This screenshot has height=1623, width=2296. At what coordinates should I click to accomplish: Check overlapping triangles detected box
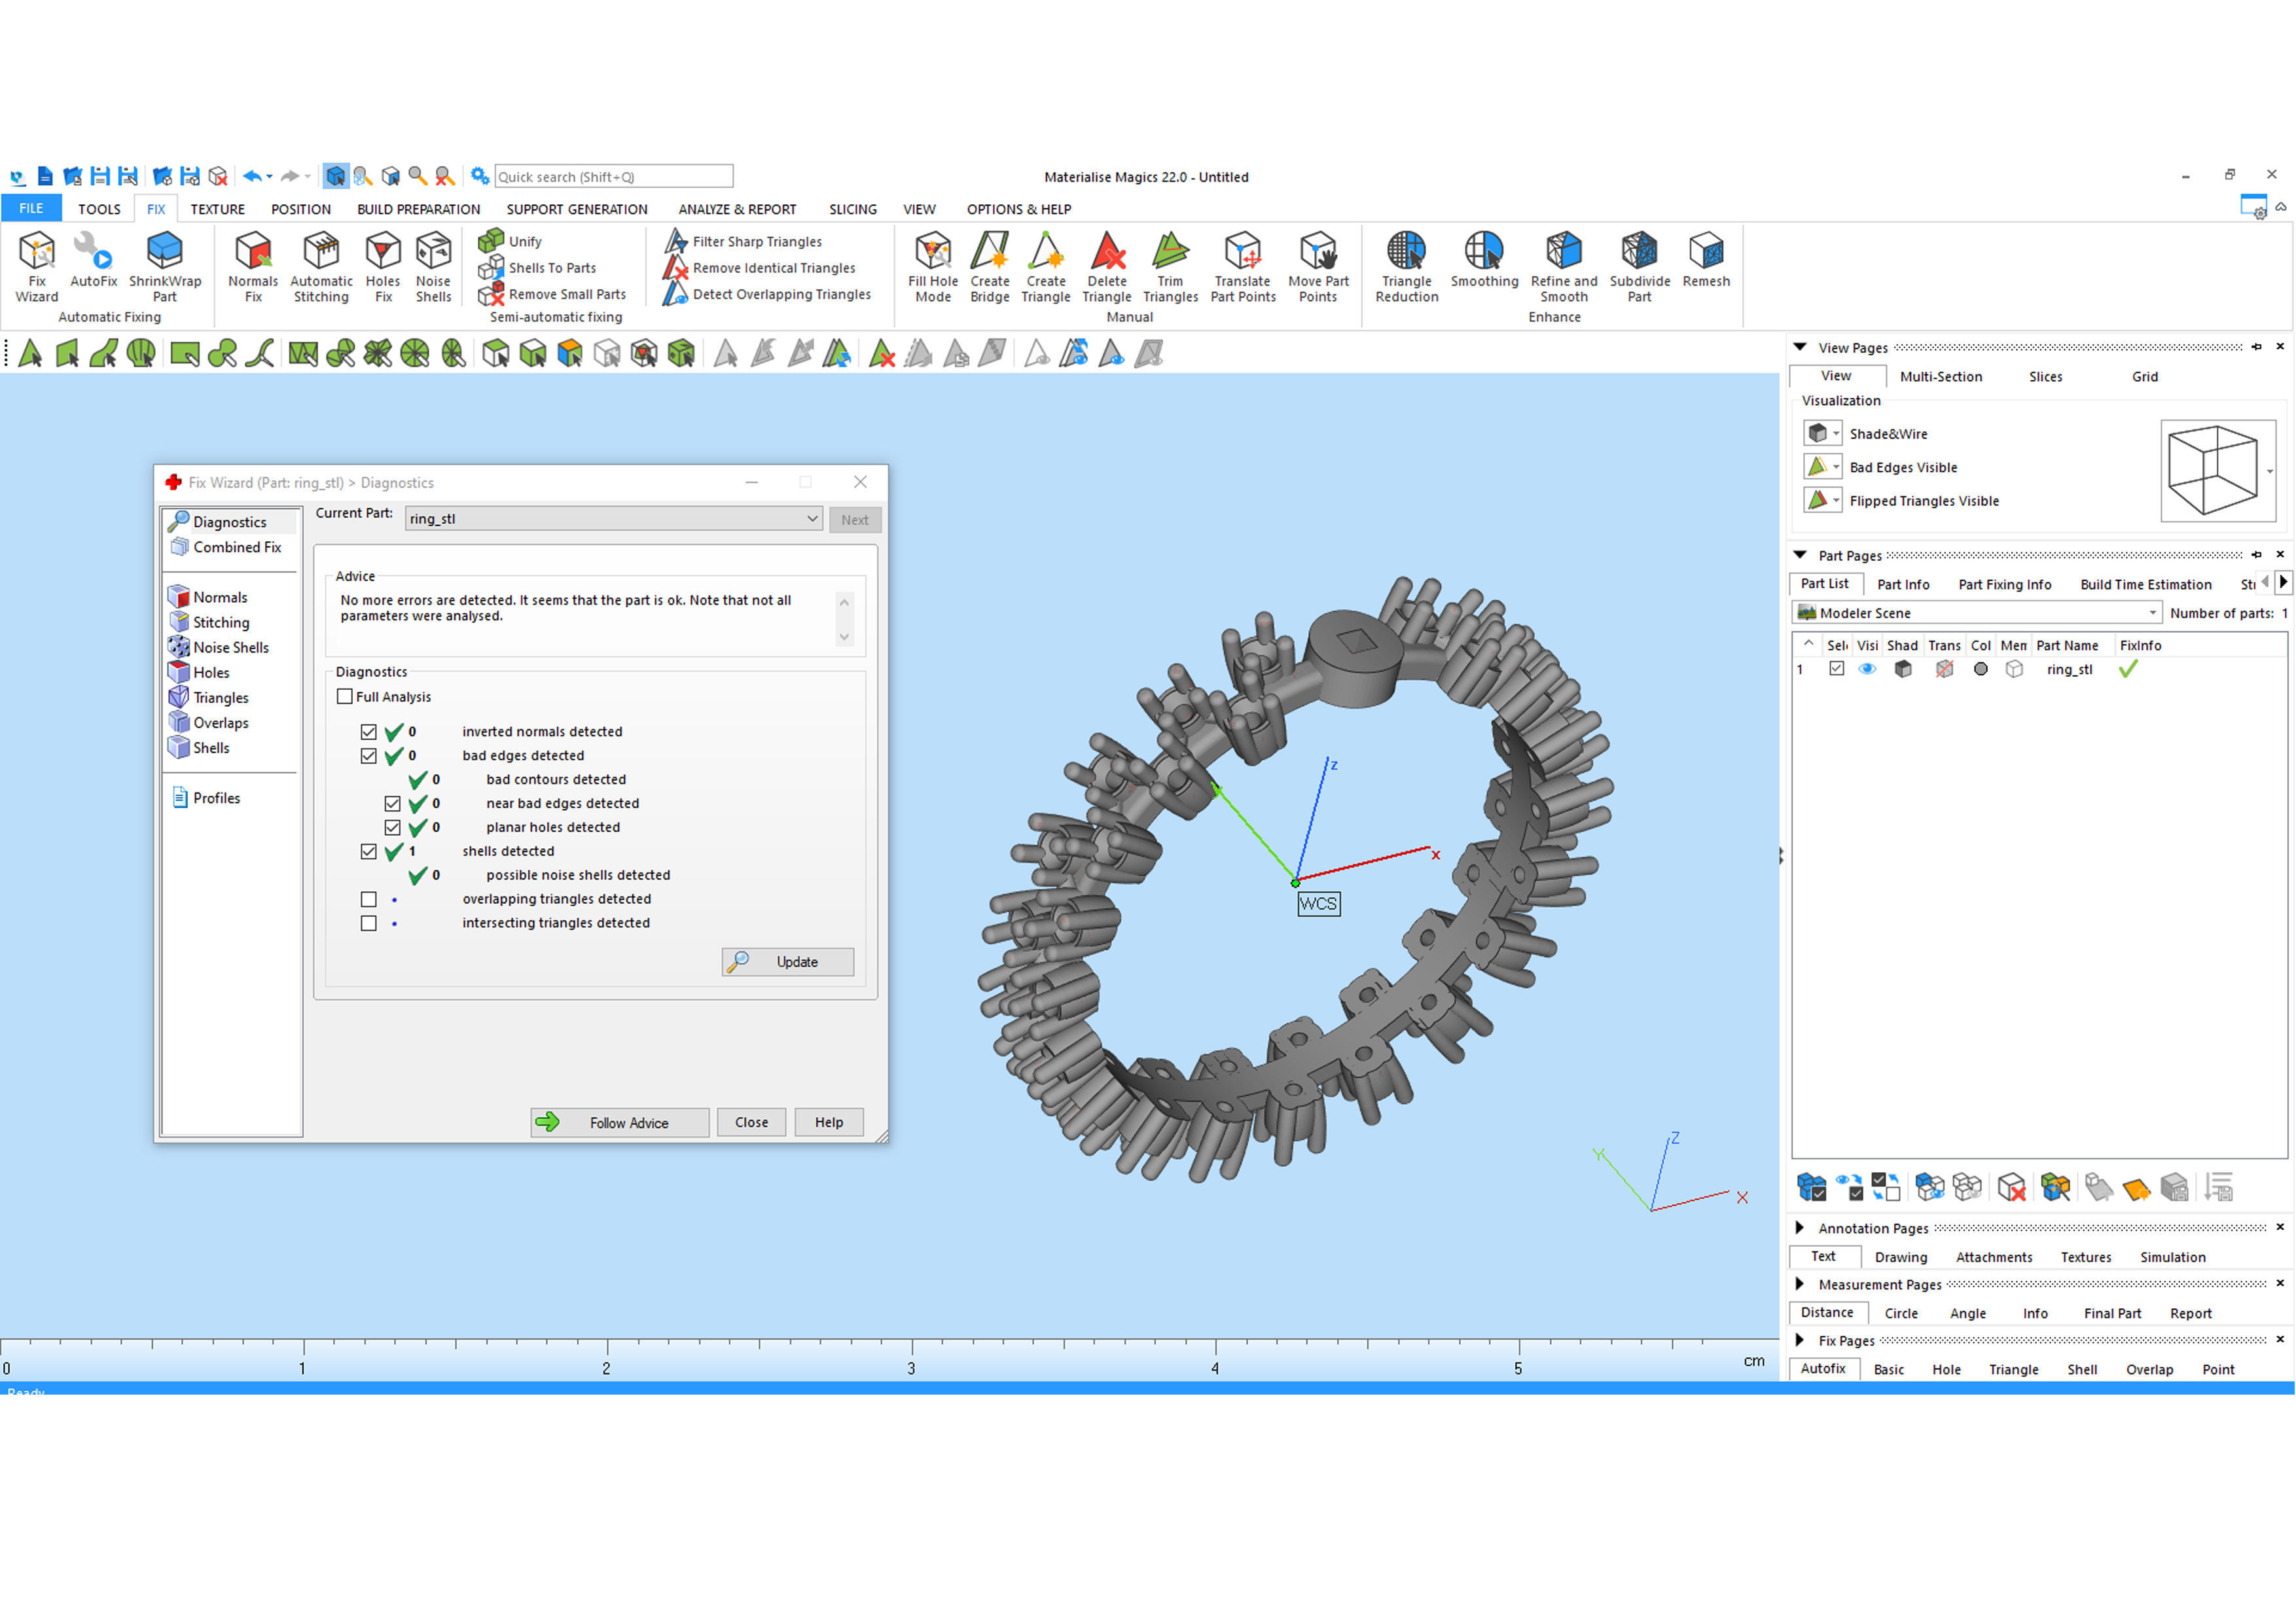click(369, 899)
